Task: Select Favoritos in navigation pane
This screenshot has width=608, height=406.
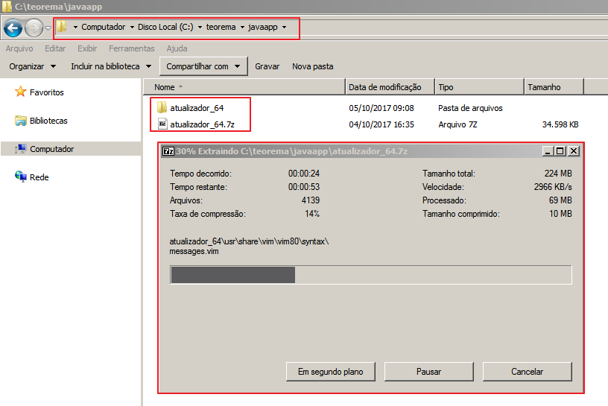Action: pos(46,92)
